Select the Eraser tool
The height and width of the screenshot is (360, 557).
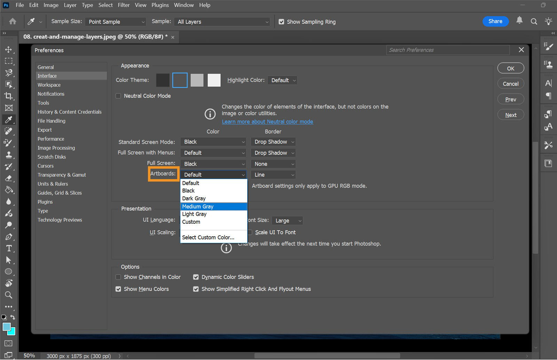tap(9, 178)
